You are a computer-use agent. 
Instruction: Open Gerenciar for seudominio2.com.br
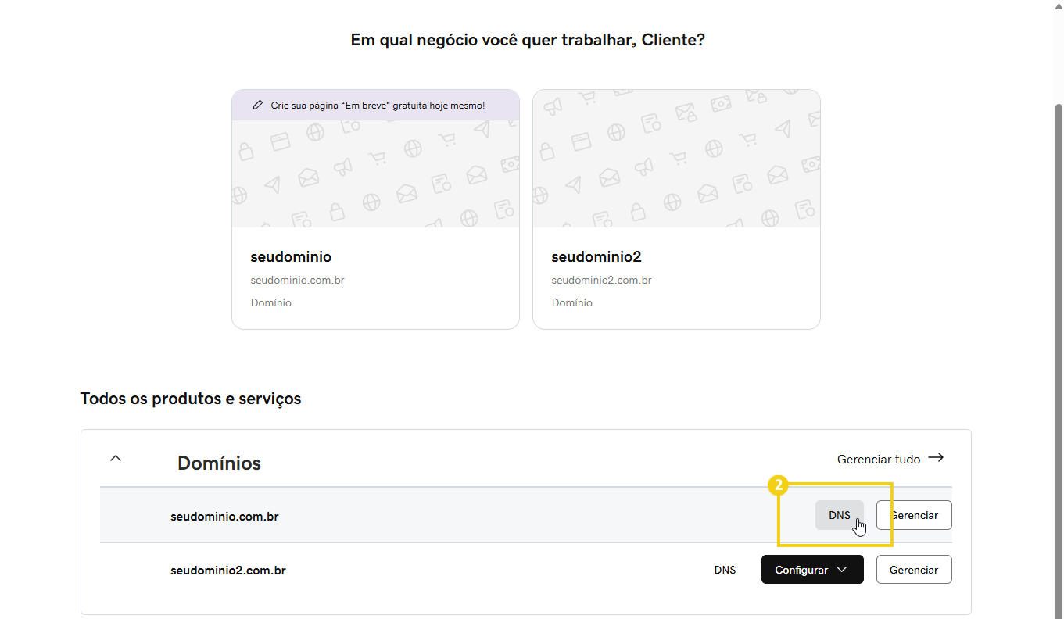coord(914,569)
